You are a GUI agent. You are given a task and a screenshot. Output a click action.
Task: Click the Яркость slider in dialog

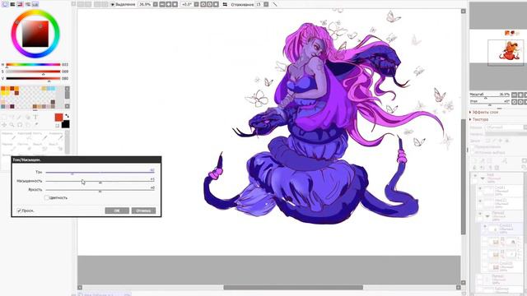pyautogui.click(x=100, y=190)
